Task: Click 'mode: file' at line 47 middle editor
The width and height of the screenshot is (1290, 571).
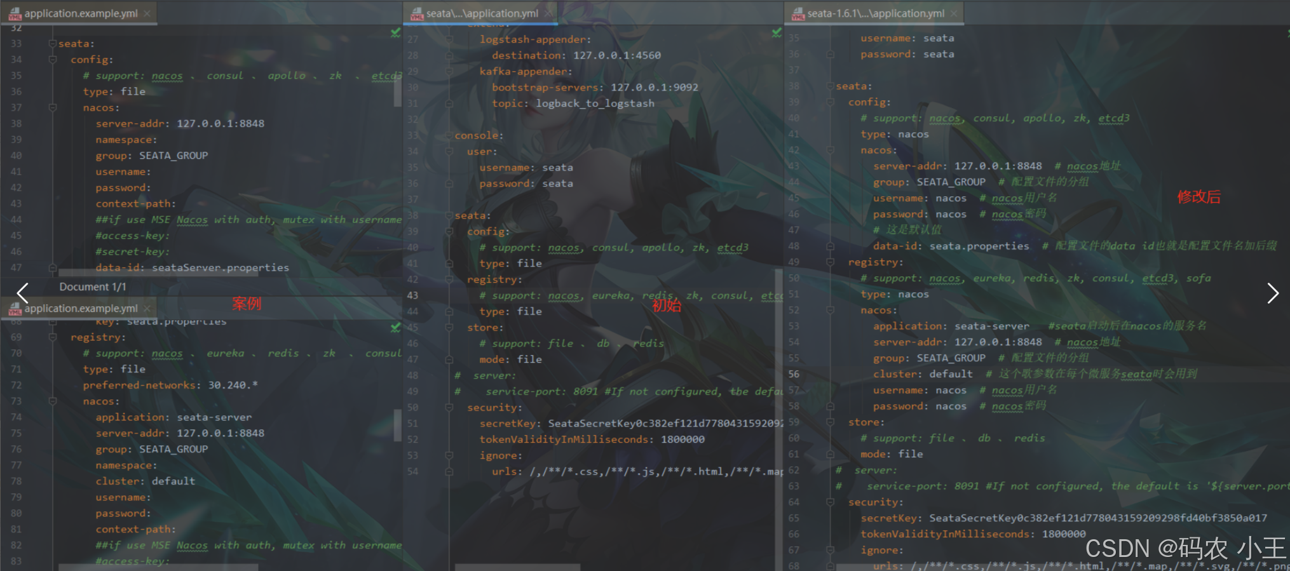Action: (x=511, y=359)
